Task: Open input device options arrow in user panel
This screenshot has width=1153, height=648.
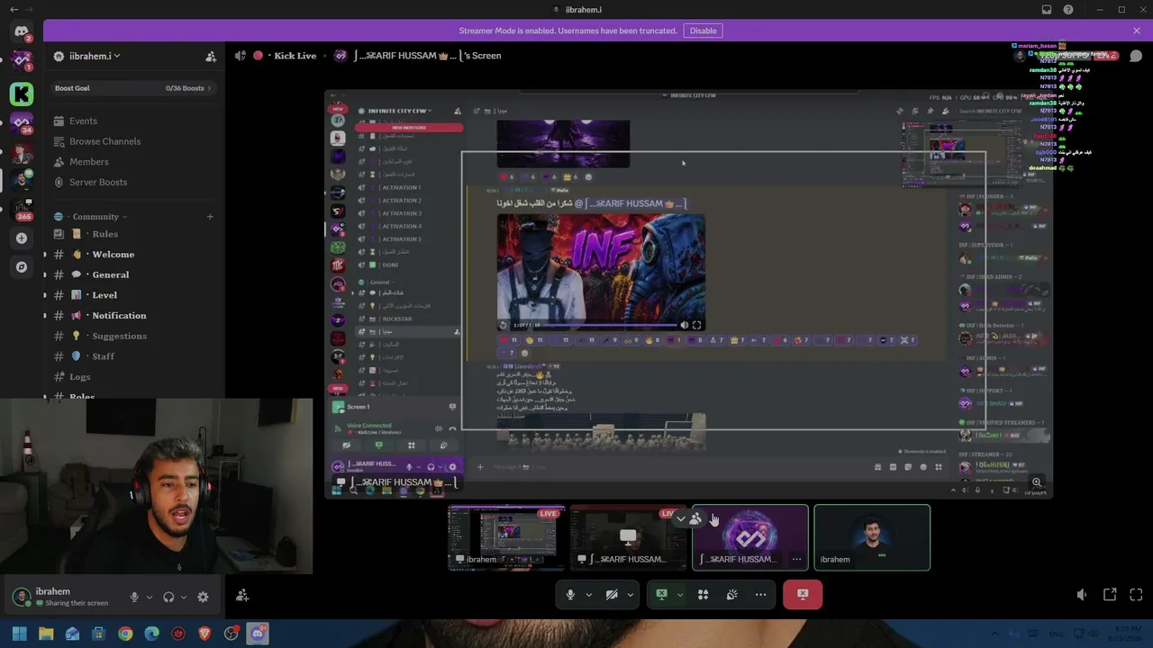Action: (x=150, y=597)
